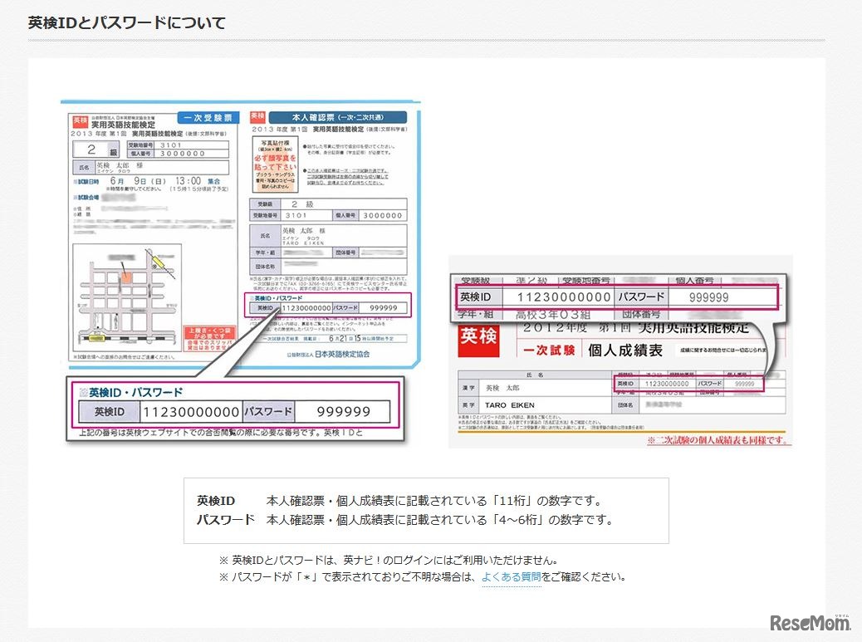Expand the zoomed ID strip above the 個人成績表

[x=619, y=296]
